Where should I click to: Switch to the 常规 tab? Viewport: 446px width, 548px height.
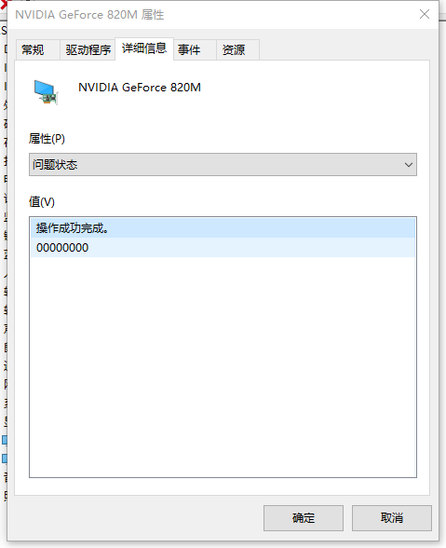coord(38,49)
